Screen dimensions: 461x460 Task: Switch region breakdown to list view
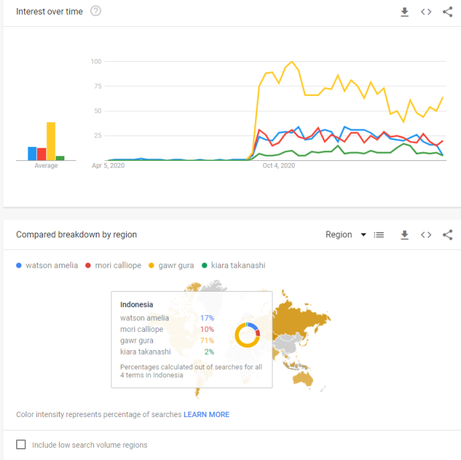click(378, 235)
